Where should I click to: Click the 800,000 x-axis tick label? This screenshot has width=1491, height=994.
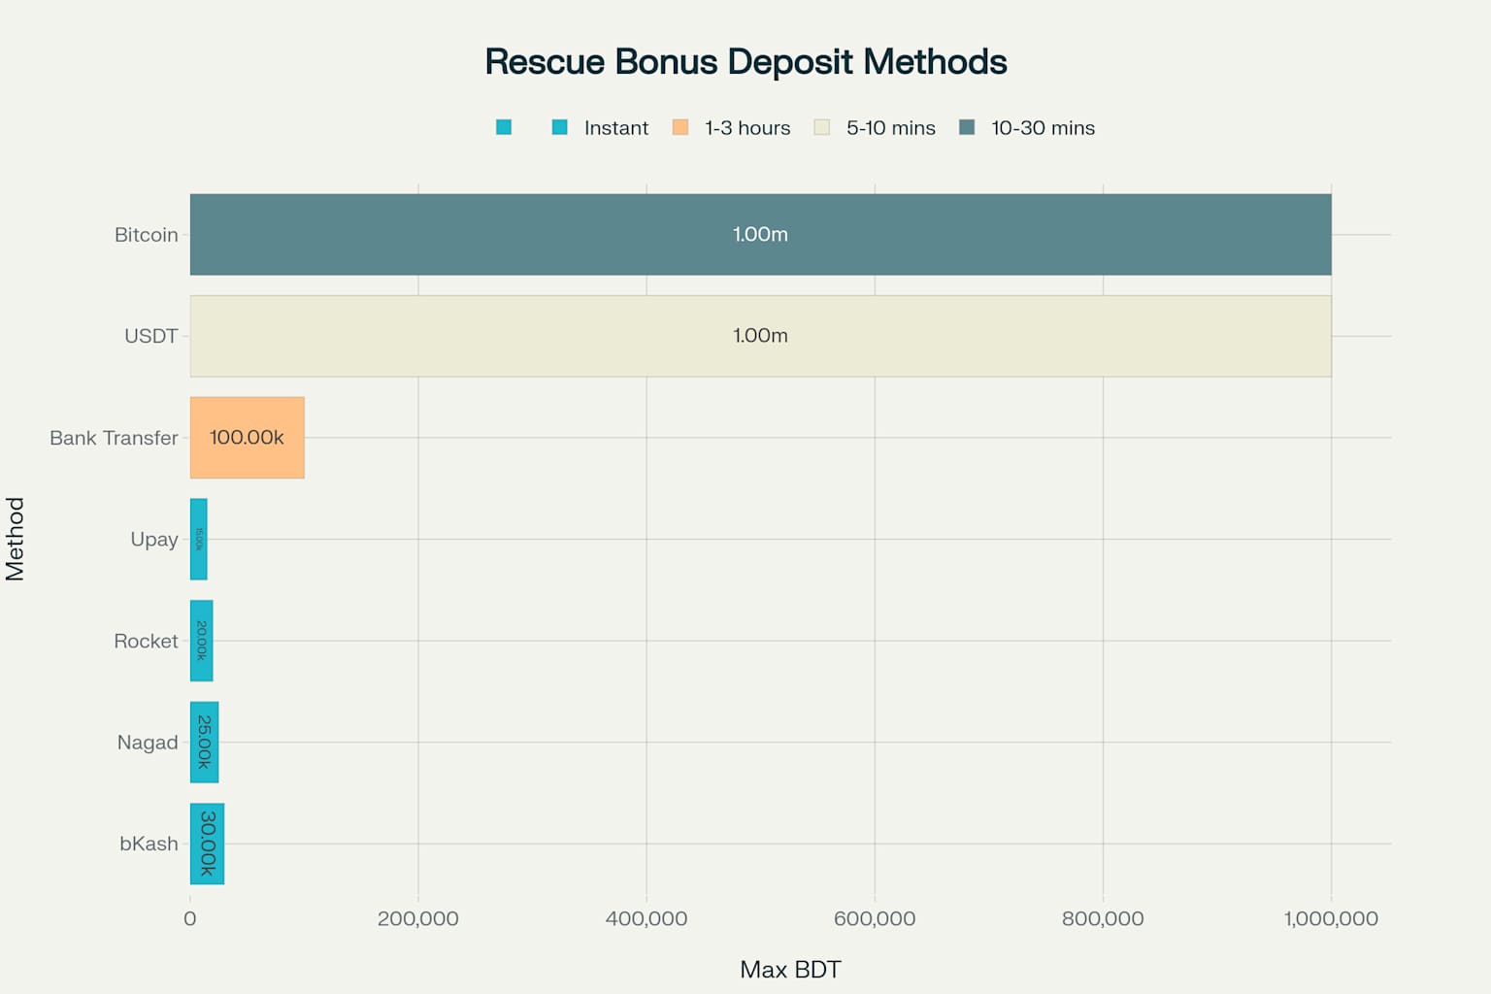pos(1103,918)
